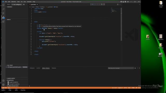Click the html symbol in breadcrumb
166x93 pixels.
[x=56, y=7]
